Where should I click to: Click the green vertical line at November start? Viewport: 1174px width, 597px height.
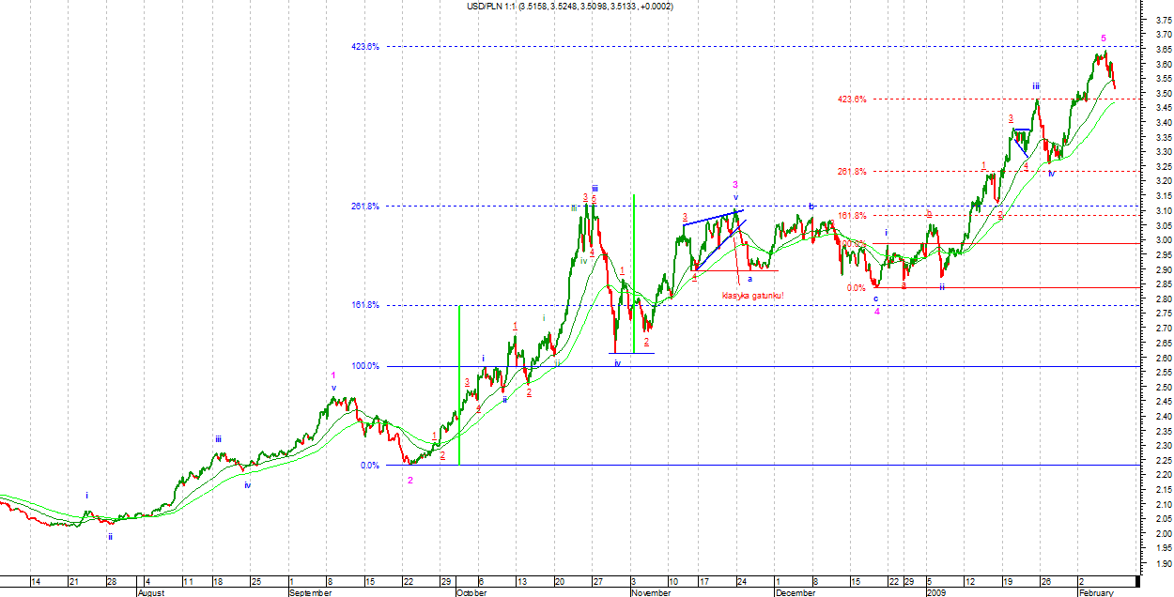pos(634,273)
